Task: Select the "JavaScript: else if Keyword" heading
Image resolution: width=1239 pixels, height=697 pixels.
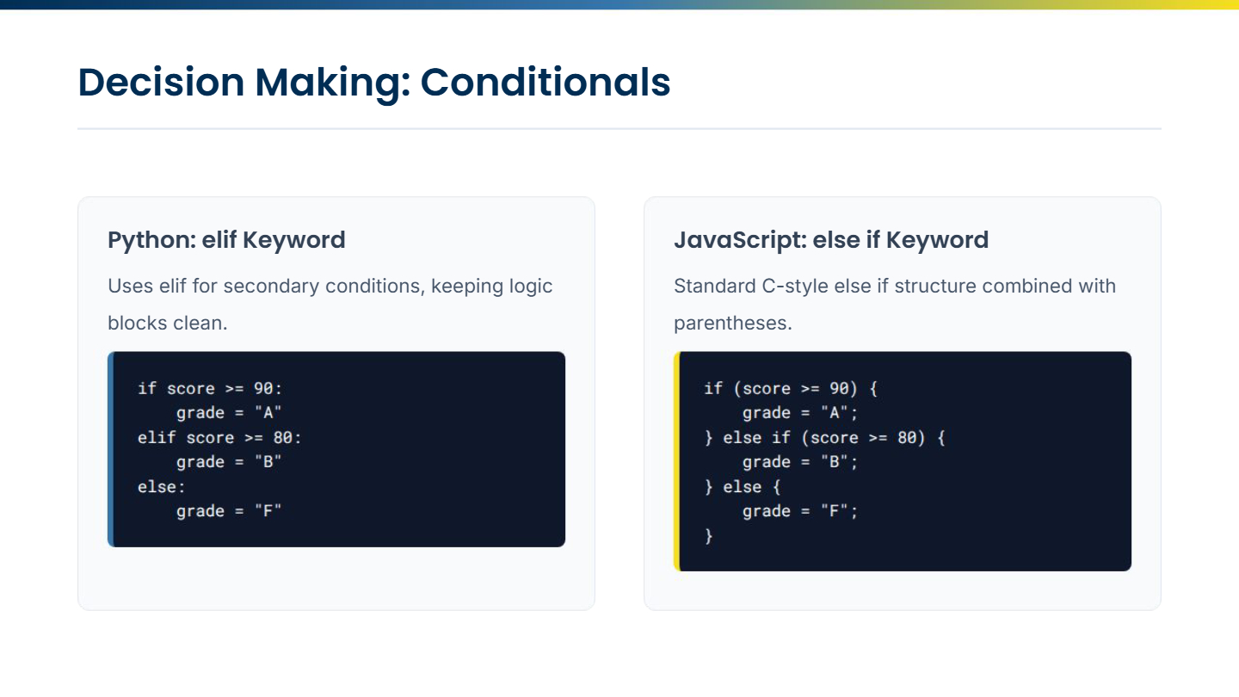Action: (x=830, y=240)
